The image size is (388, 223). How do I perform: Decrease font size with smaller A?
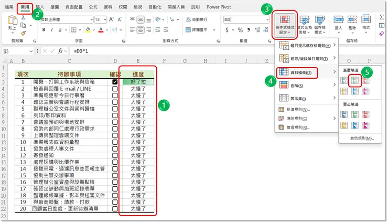pyautogui.click(x=120, y=19)
